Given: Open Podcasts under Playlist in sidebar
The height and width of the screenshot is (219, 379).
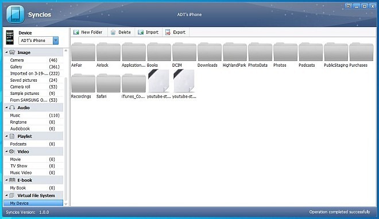Looking at the screenshot, I should coord(34,144).
